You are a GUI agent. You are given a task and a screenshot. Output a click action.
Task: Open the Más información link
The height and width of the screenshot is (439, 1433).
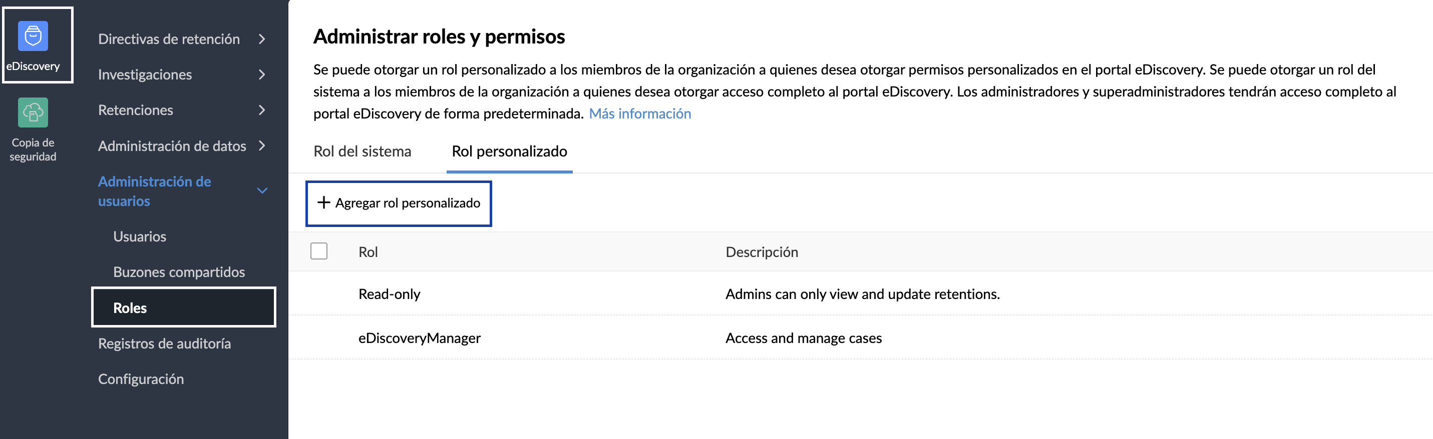point(640,113)
